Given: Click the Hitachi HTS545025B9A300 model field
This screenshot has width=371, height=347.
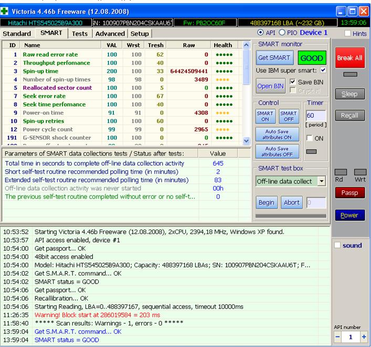Looking at the screenshot, I should (x=46, y=23).
